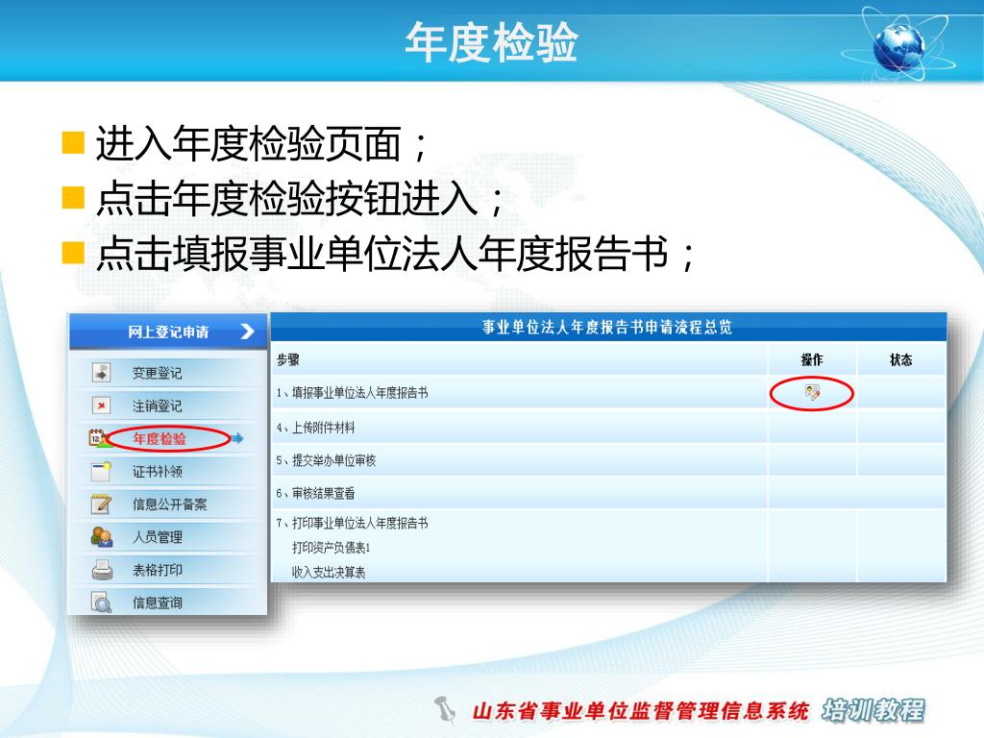Click bullet text 点击填报事业单位法人年度报告书
984x738 pixels.
click(381, 254)
